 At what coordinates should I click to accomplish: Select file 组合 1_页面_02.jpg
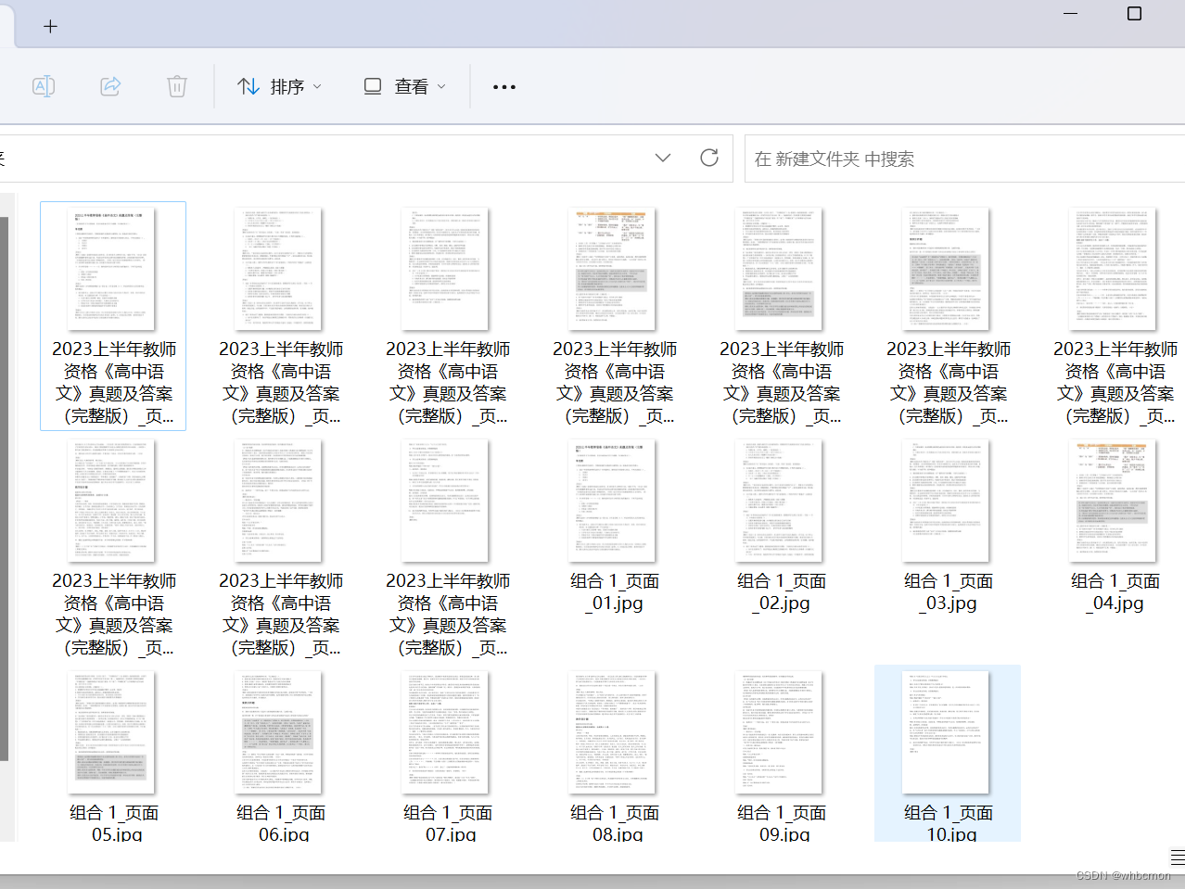(x=781, y=527)
